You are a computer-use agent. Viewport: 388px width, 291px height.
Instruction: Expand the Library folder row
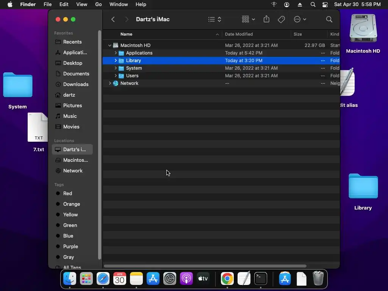pyautogui.click(x=115, y=60)
